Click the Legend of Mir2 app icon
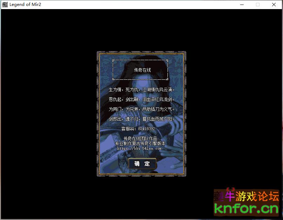Viewport: 283px width, 220px height. coord(5,5)
